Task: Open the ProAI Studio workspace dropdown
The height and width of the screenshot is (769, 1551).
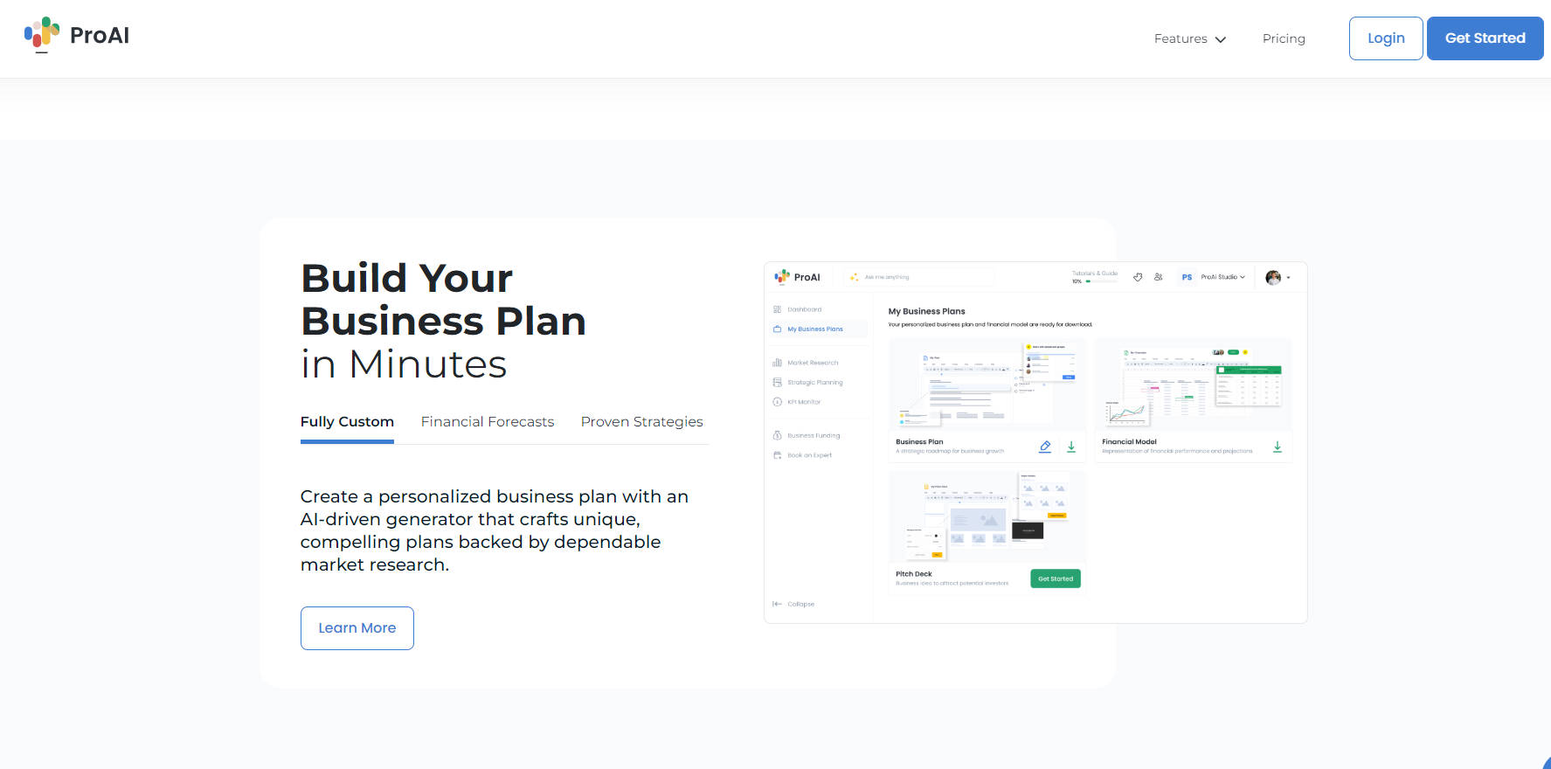Action: click(x=1222, y=277)
